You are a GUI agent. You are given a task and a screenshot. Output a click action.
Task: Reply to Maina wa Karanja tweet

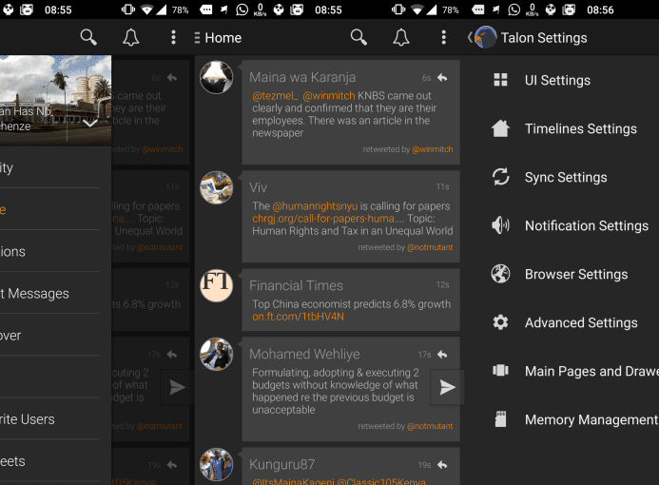pos(442,78)
